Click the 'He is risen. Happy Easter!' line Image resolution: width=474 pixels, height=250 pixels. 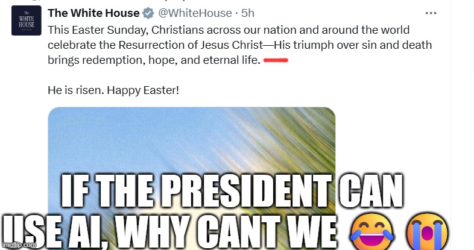point(113,92)
